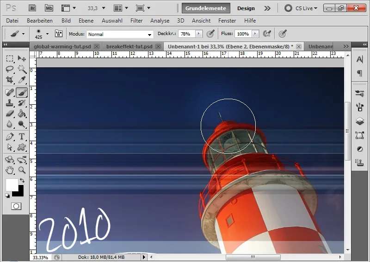Select the Clone Stamp tool
This screenshot has height=262, width=370.
point(9,103)
